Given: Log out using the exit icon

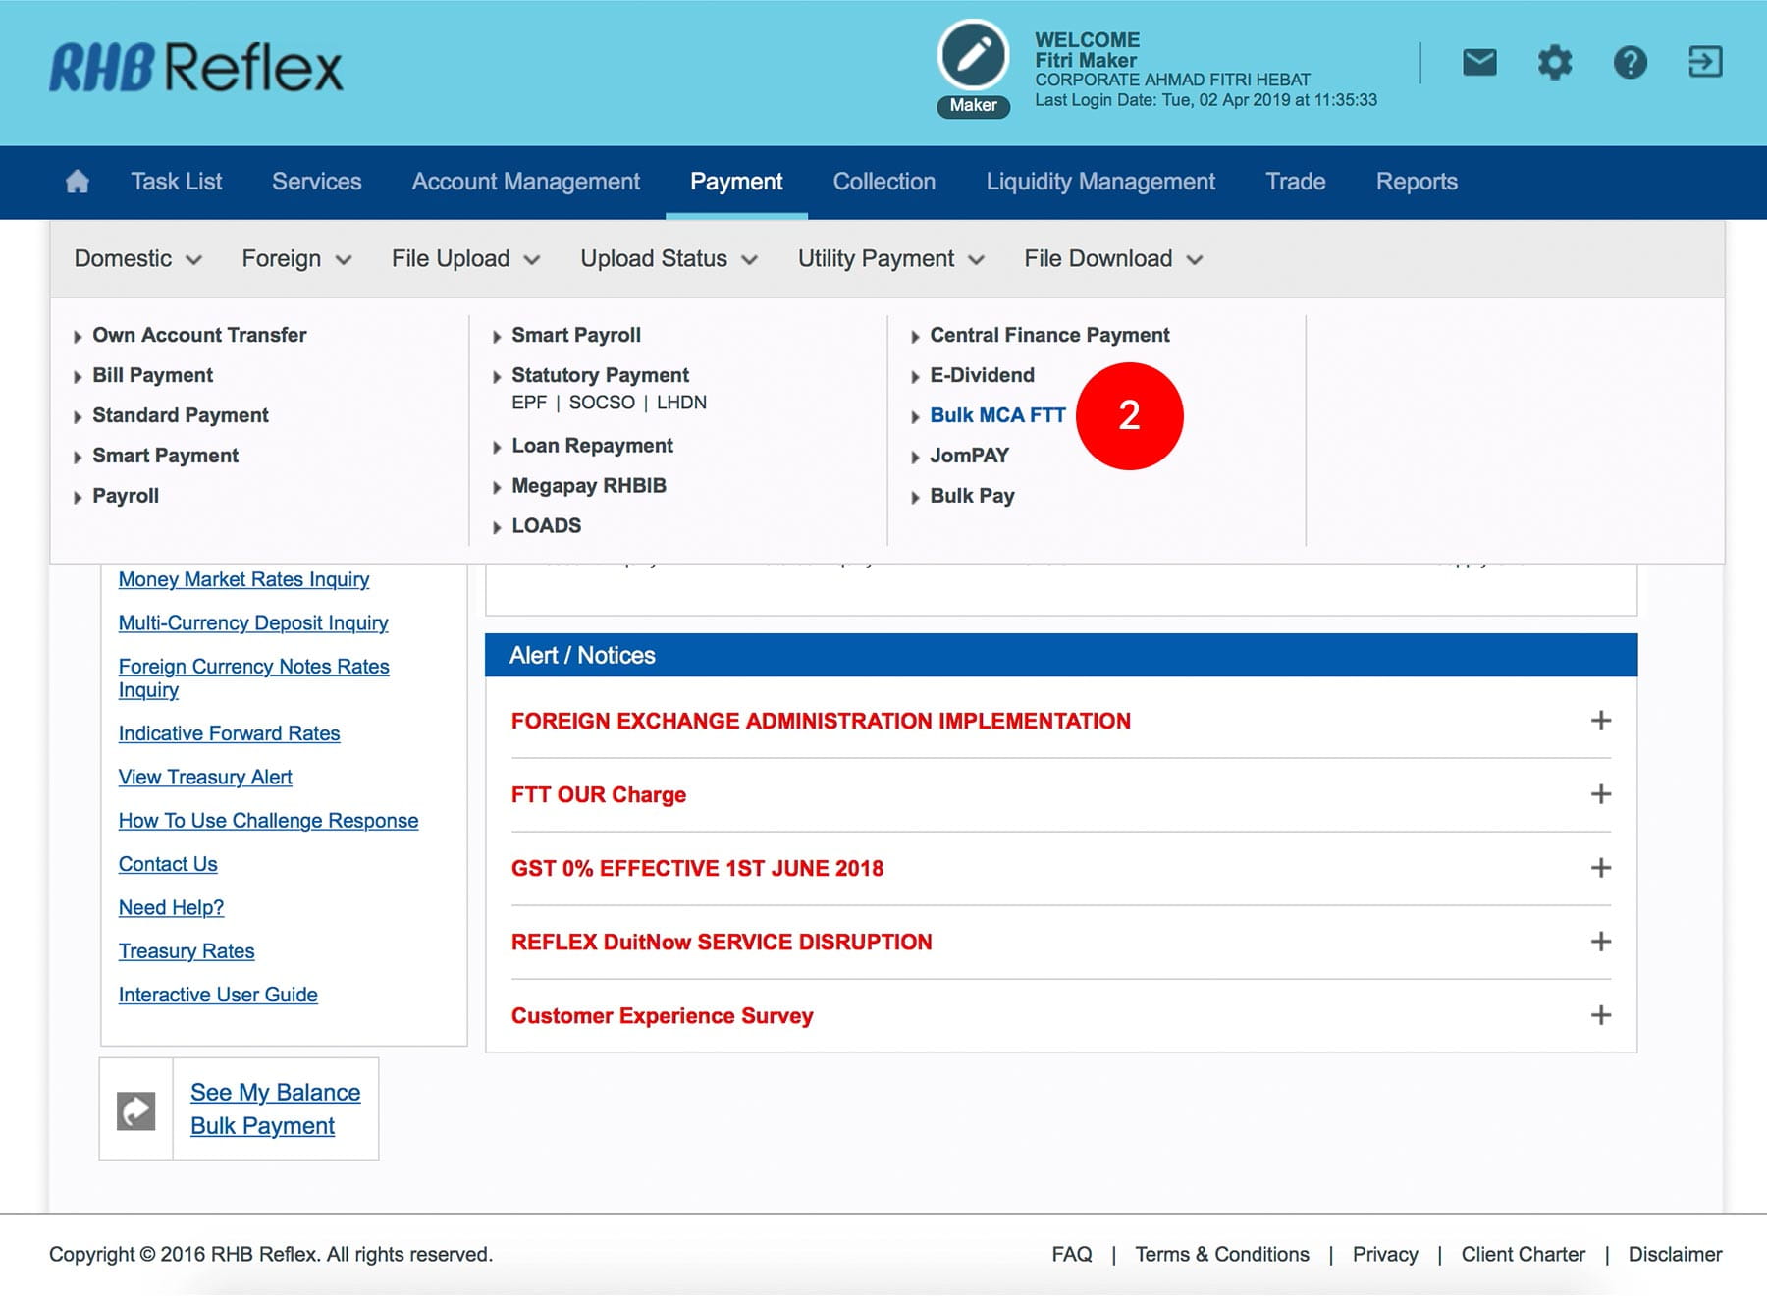Looking at the screenshot, I should [1705, 62].
